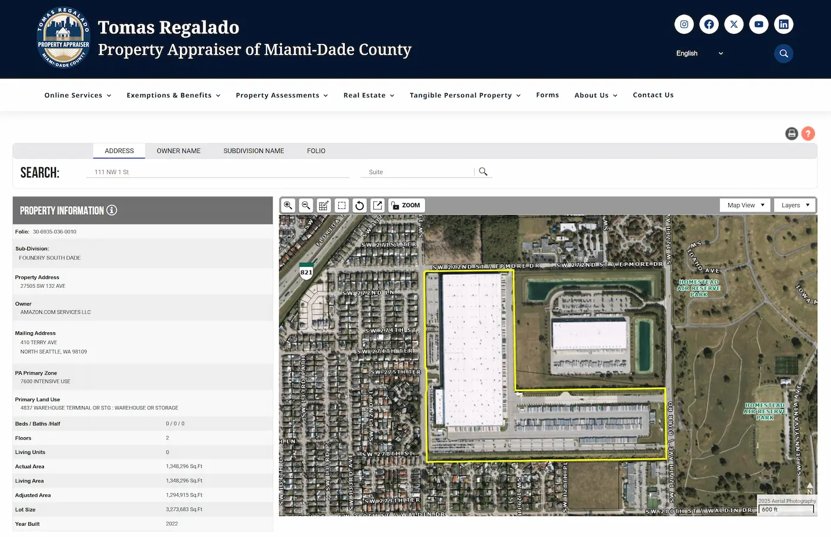
Task: Click folio number 30-6935-036-0010
Action: (55, 232)
